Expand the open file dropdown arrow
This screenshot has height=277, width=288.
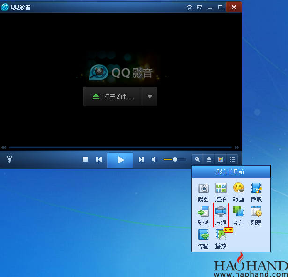tap(150, 97)
